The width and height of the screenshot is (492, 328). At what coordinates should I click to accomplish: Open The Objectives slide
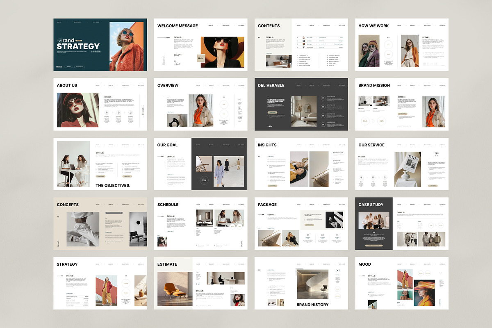click(100, 164)
